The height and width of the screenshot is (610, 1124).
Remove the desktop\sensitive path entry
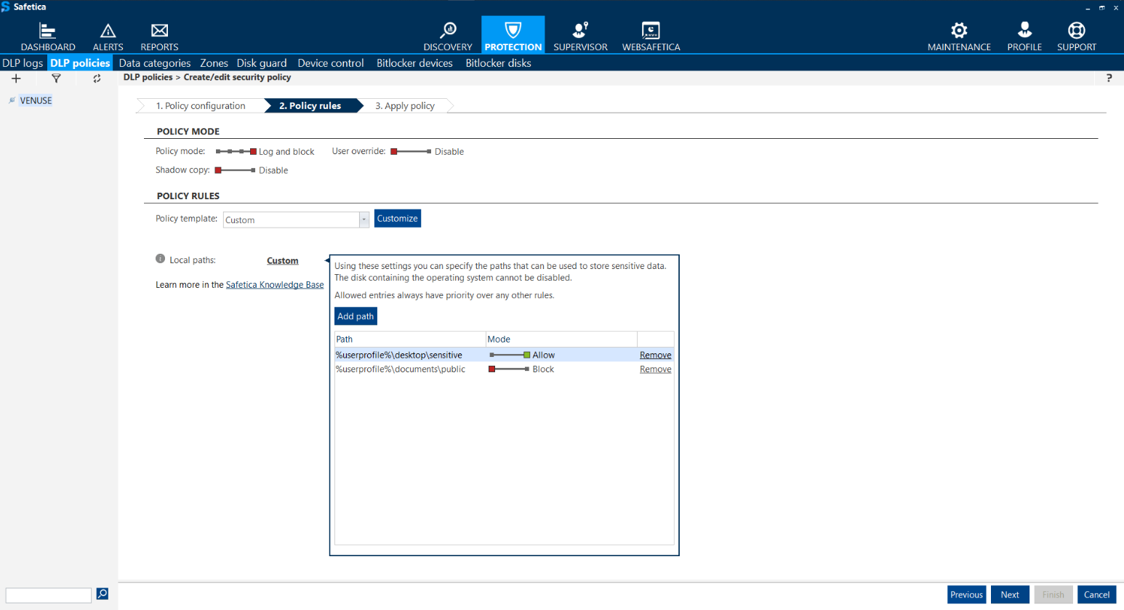(x=655, y=355)
